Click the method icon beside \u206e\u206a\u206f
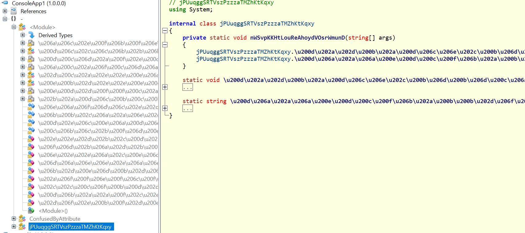Viewport: 525px width, 233px height. coord(31,107)
